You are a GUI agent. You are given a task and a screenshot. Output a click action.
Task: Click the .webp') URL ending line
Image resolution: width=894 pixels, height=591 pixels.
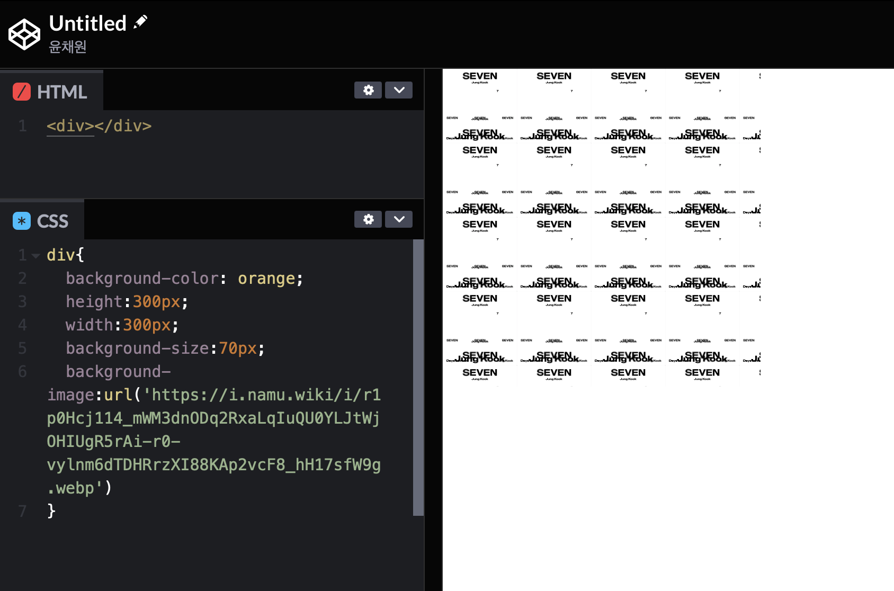79,488
